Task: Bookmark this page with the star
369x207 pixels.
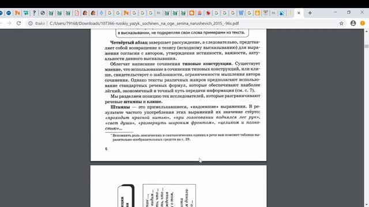Action: pos(341,23)
